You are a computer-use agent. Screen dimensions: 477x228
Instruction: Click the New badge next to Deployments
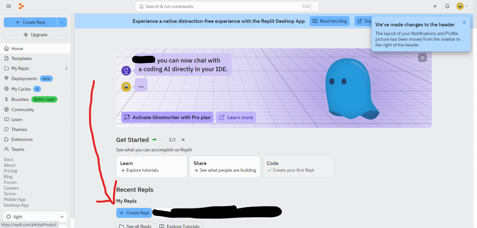click(46, 79)
